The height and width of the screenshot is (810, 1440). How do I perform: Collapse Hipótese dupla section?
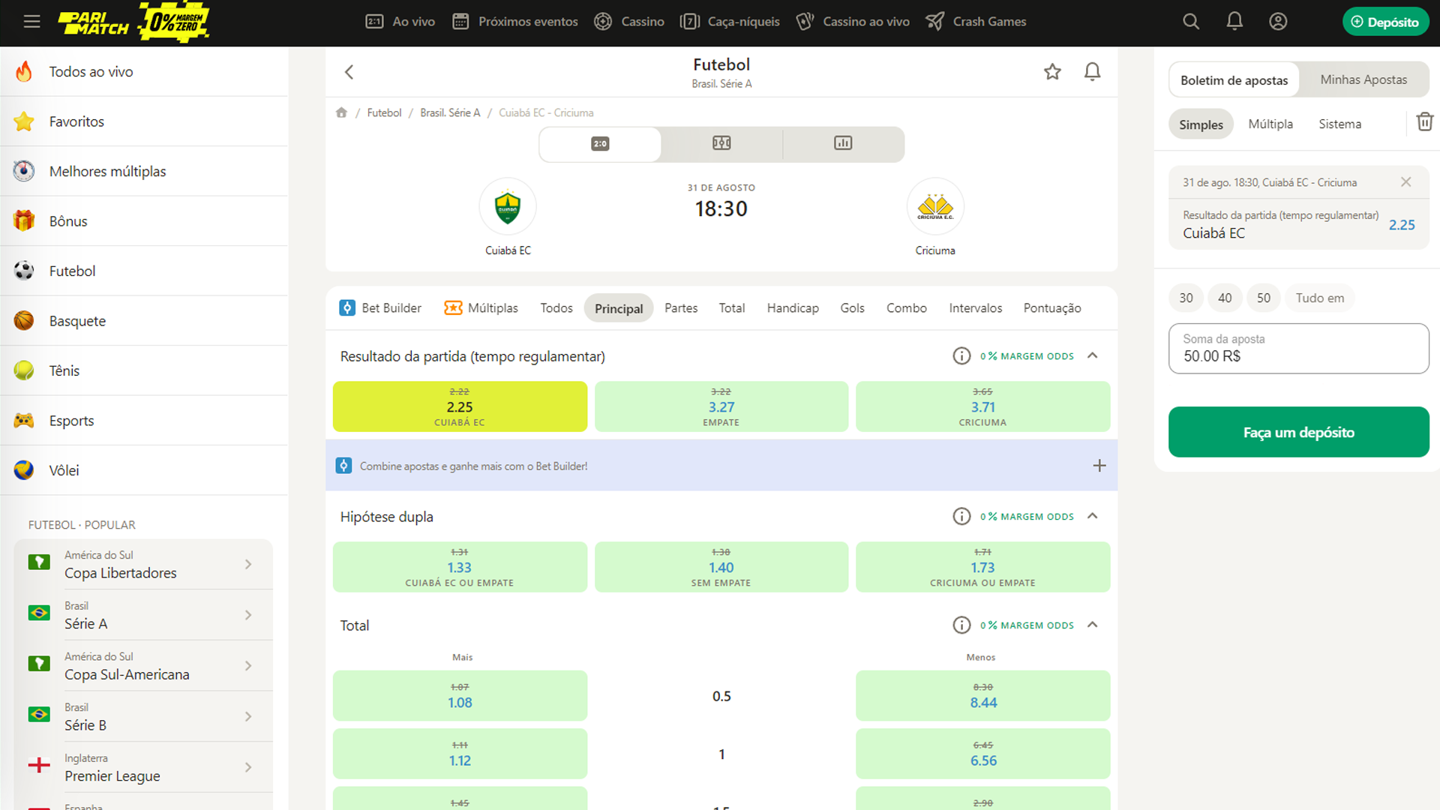pyautogui.click(x=1093, y=516)
